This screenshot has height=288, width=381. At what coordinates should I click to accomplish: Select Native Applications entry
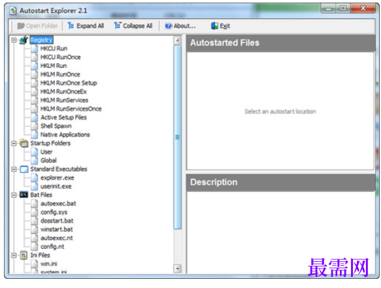pos(65,135)
